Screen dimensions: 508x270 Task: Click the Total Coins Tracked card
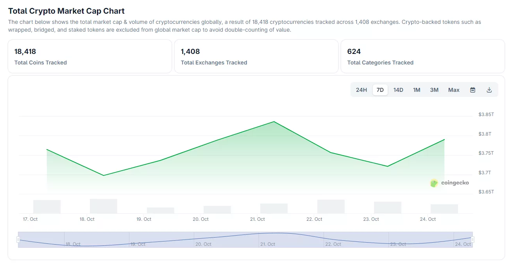(x=89, y=56)
